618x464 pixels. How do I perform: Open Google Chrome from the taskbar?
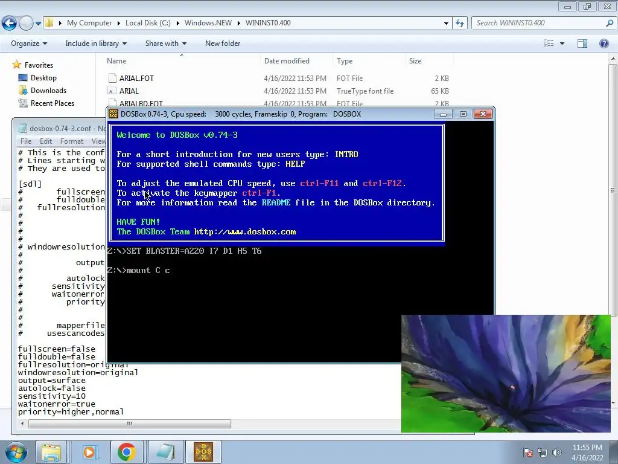pyautogui.click(x=127, y=452)
